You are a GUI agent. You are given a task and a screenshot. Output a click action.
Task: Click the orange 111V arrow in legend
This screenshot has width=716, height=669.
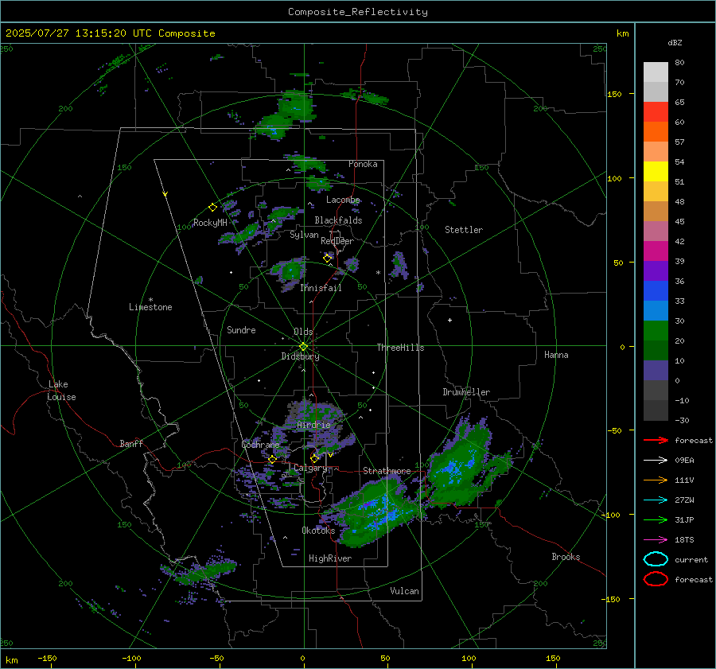tap(656, 480)
